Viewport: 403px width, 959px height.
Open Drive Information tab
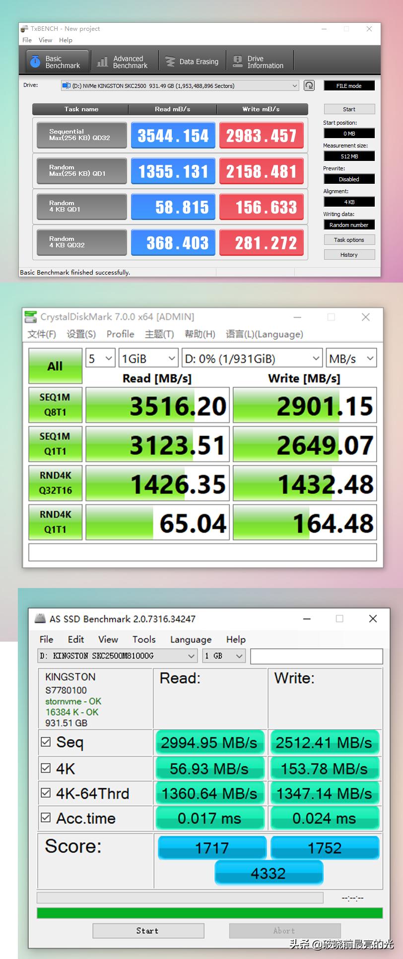pos(259,62)
